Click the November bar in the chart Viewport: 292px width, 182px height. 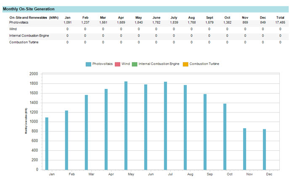[244, 149]
